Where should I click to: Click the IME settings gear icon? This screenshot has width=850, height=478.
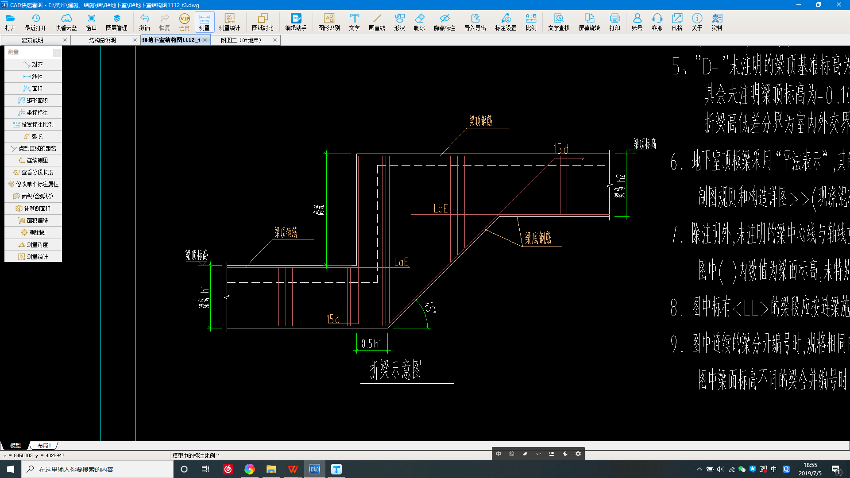click(x=578, y=454)
